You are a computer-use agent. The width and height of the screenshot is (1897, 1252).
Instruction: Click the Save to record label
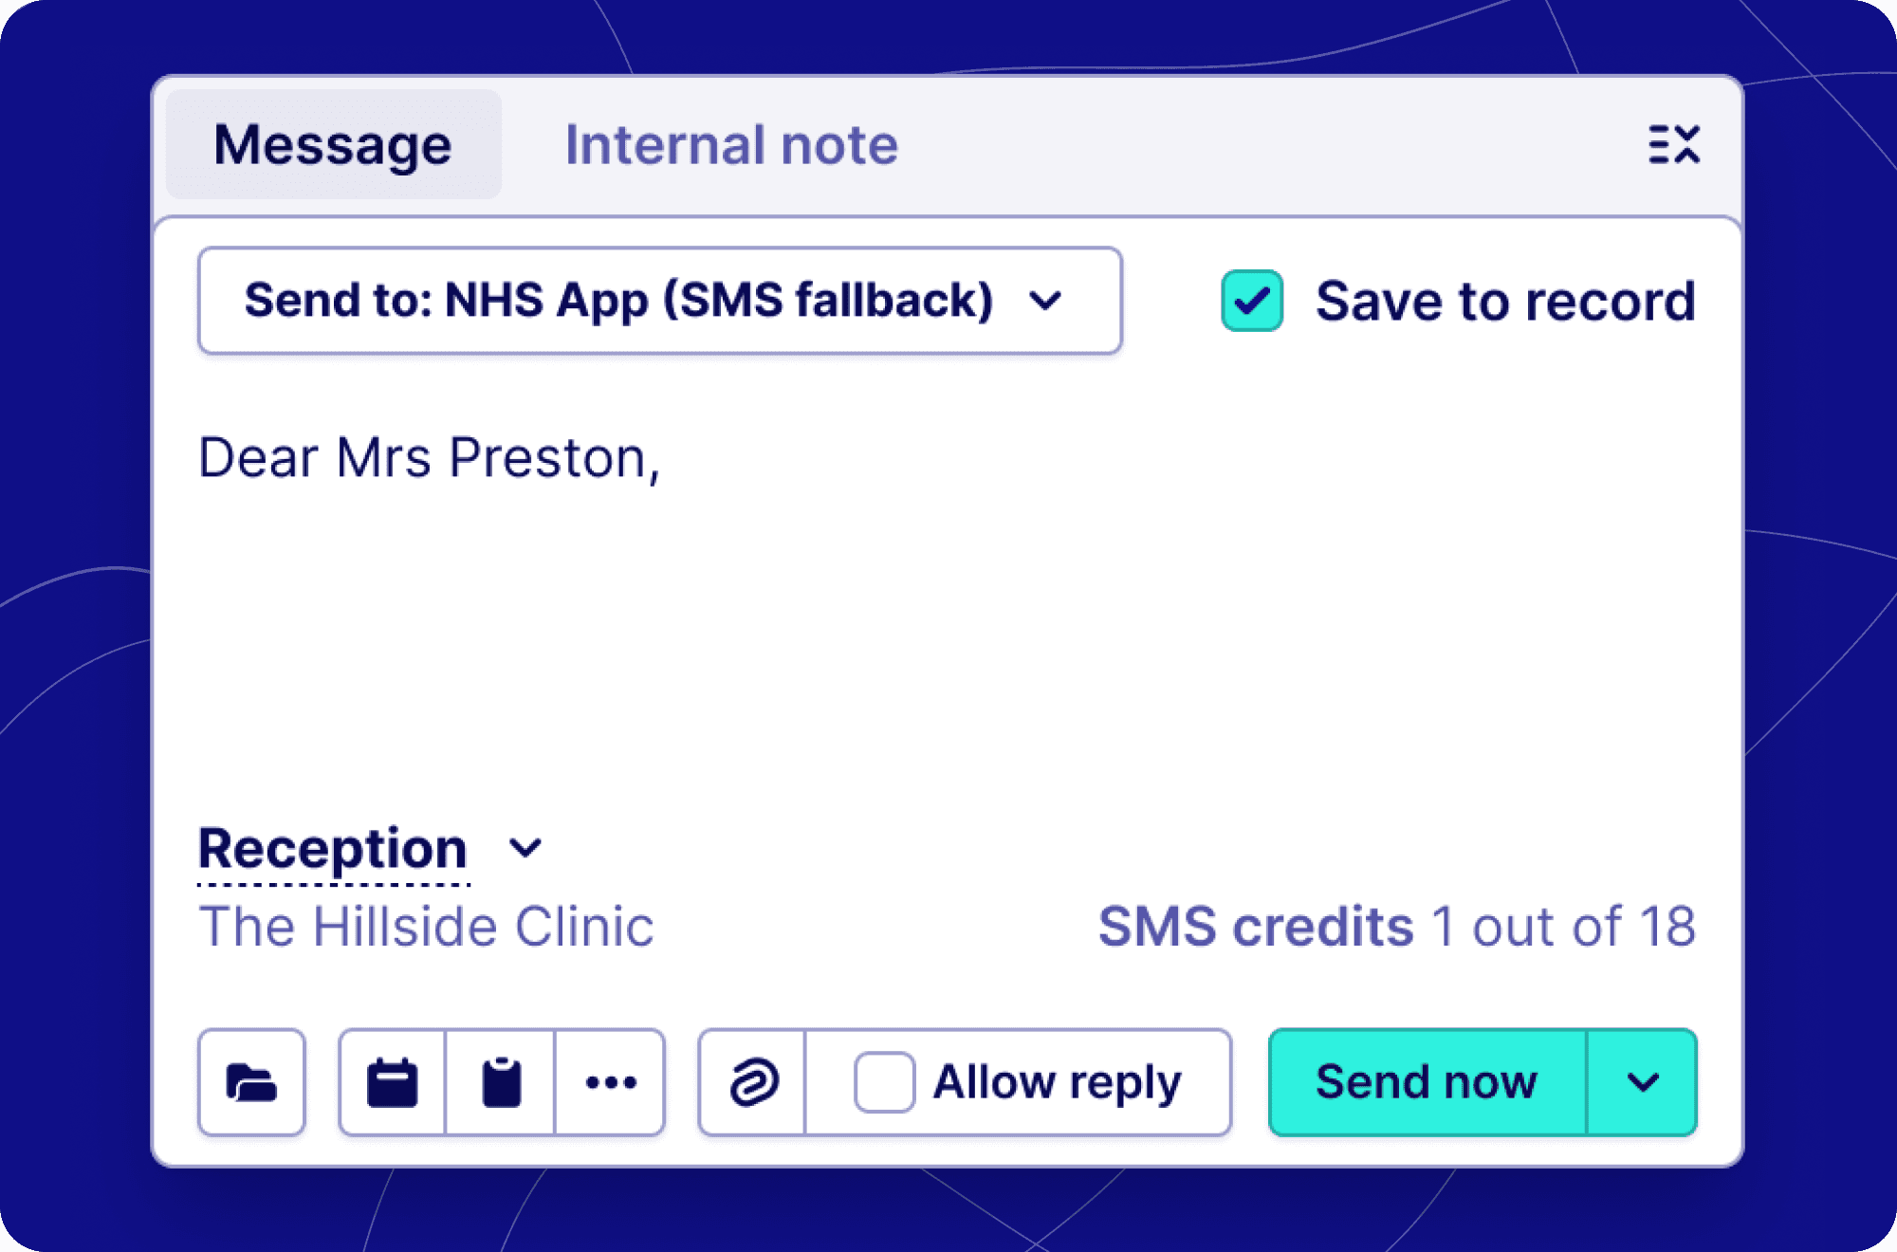(1504, 301)
